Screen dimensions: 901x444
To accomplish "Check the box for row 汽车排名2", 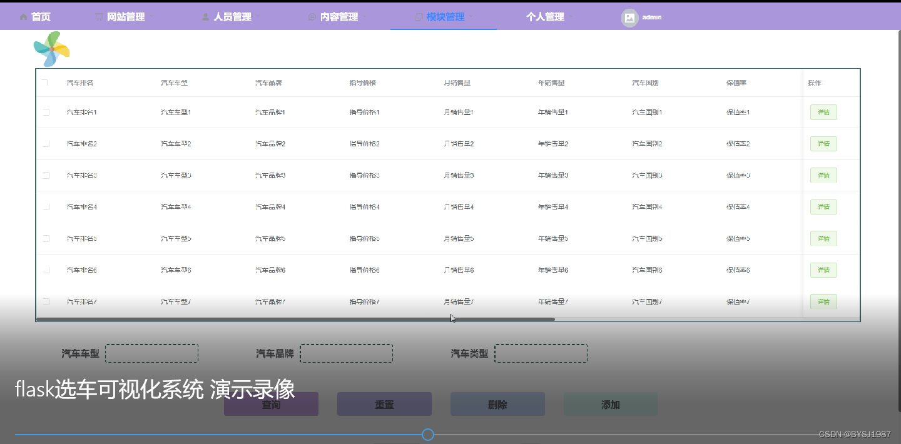I will tap(46, 144).
